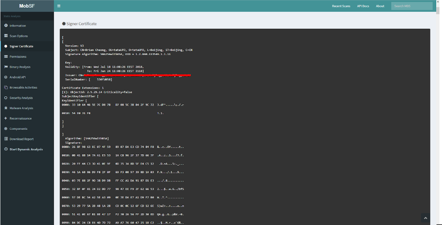Viewport: 442px width, 225px height.
Task: Focus the Search MD5 input field
Action: click(412, 6)
